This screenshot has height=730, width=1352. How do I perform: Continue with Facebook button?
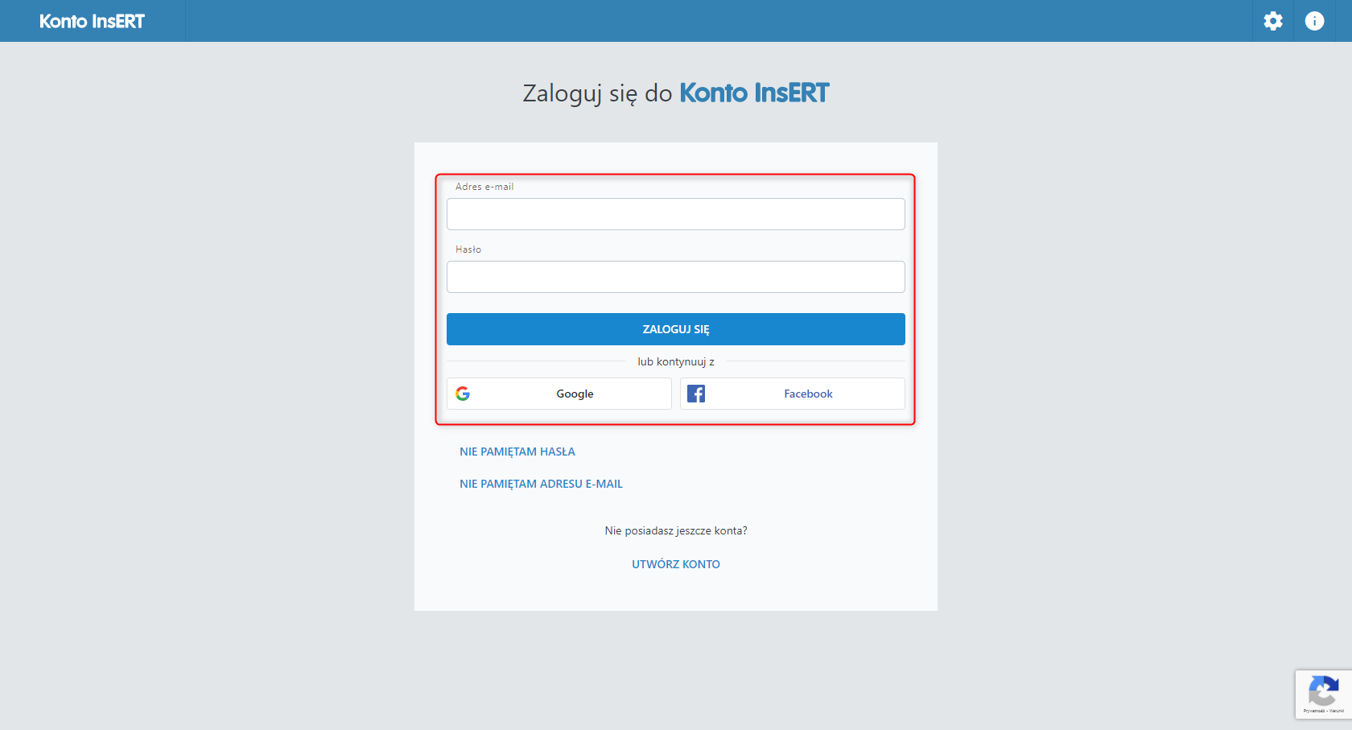click(x=793, y=394)
